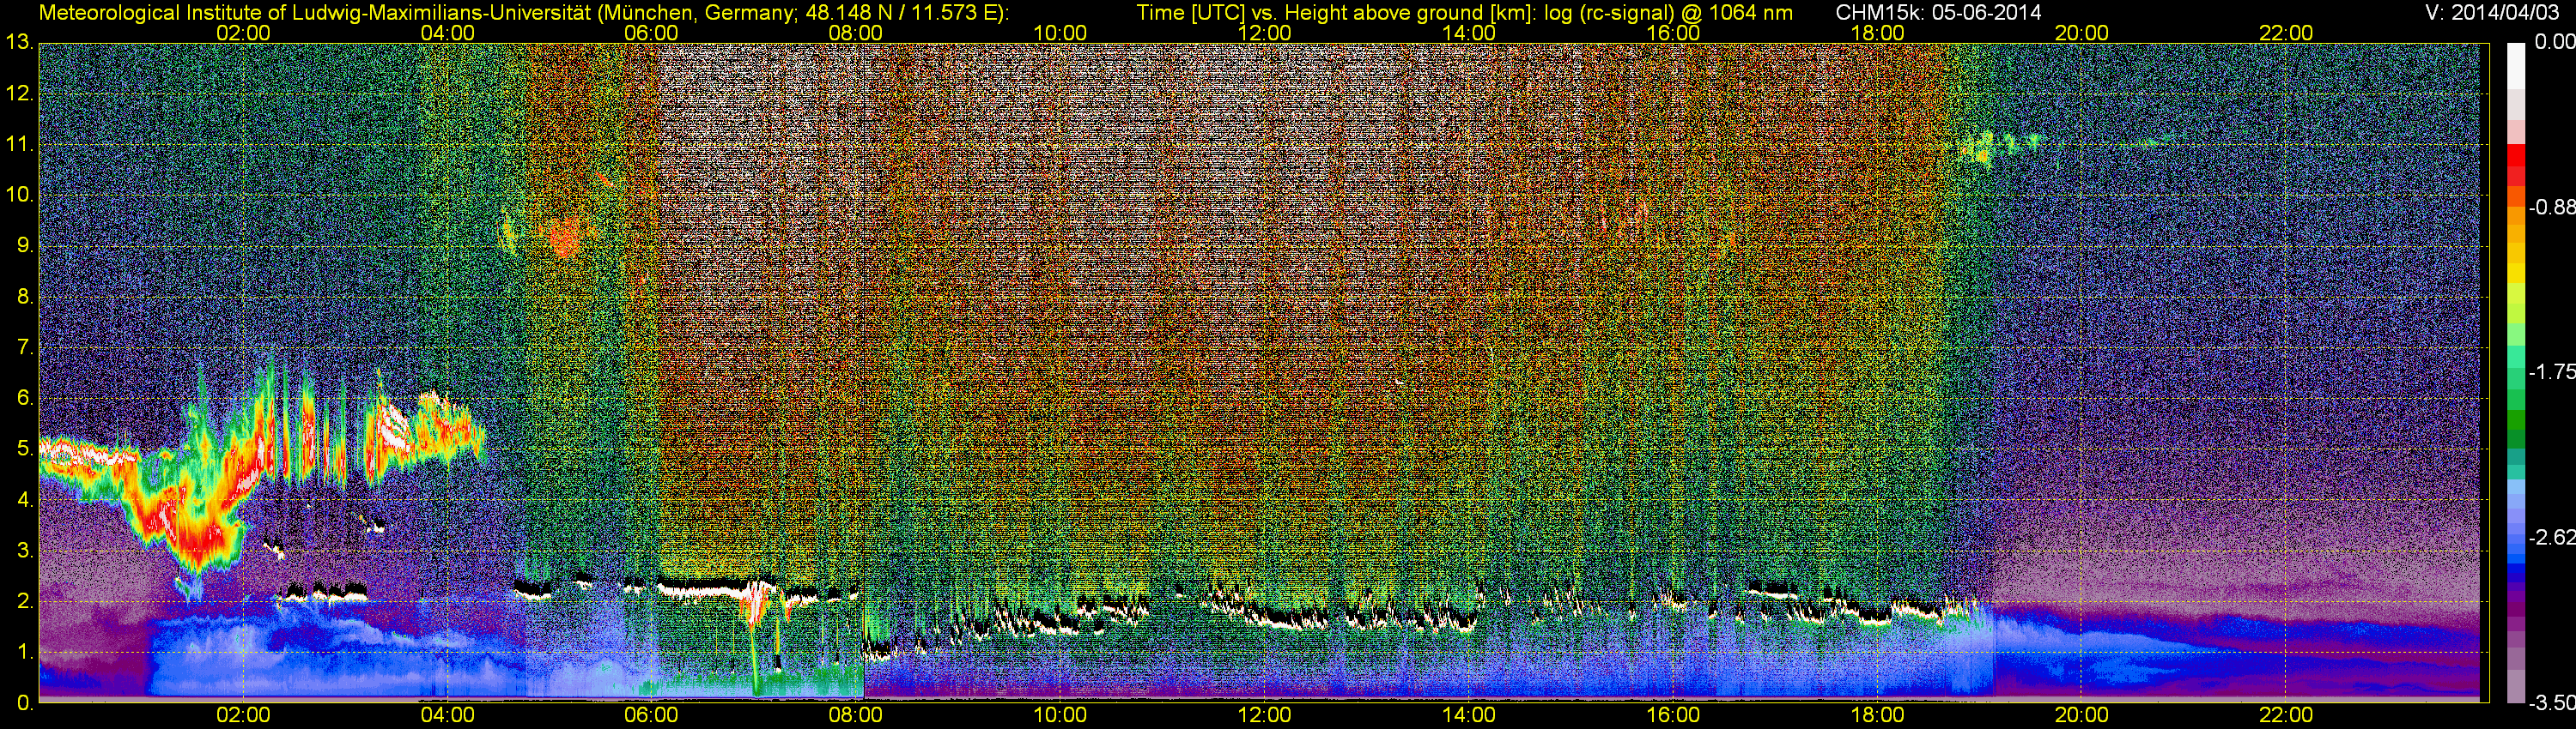Click the 12:00 label on the lower time axis
This screenshot has width=2576, height=729.
1264,715
